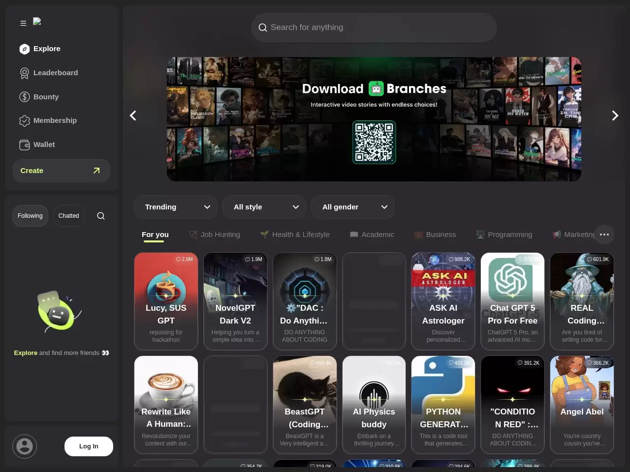Open the Membership page

click(x=48, y=120)
